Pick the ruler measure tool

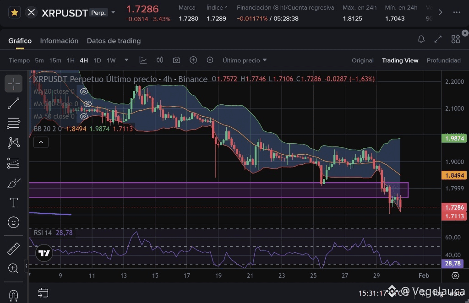tap(14, 249)
